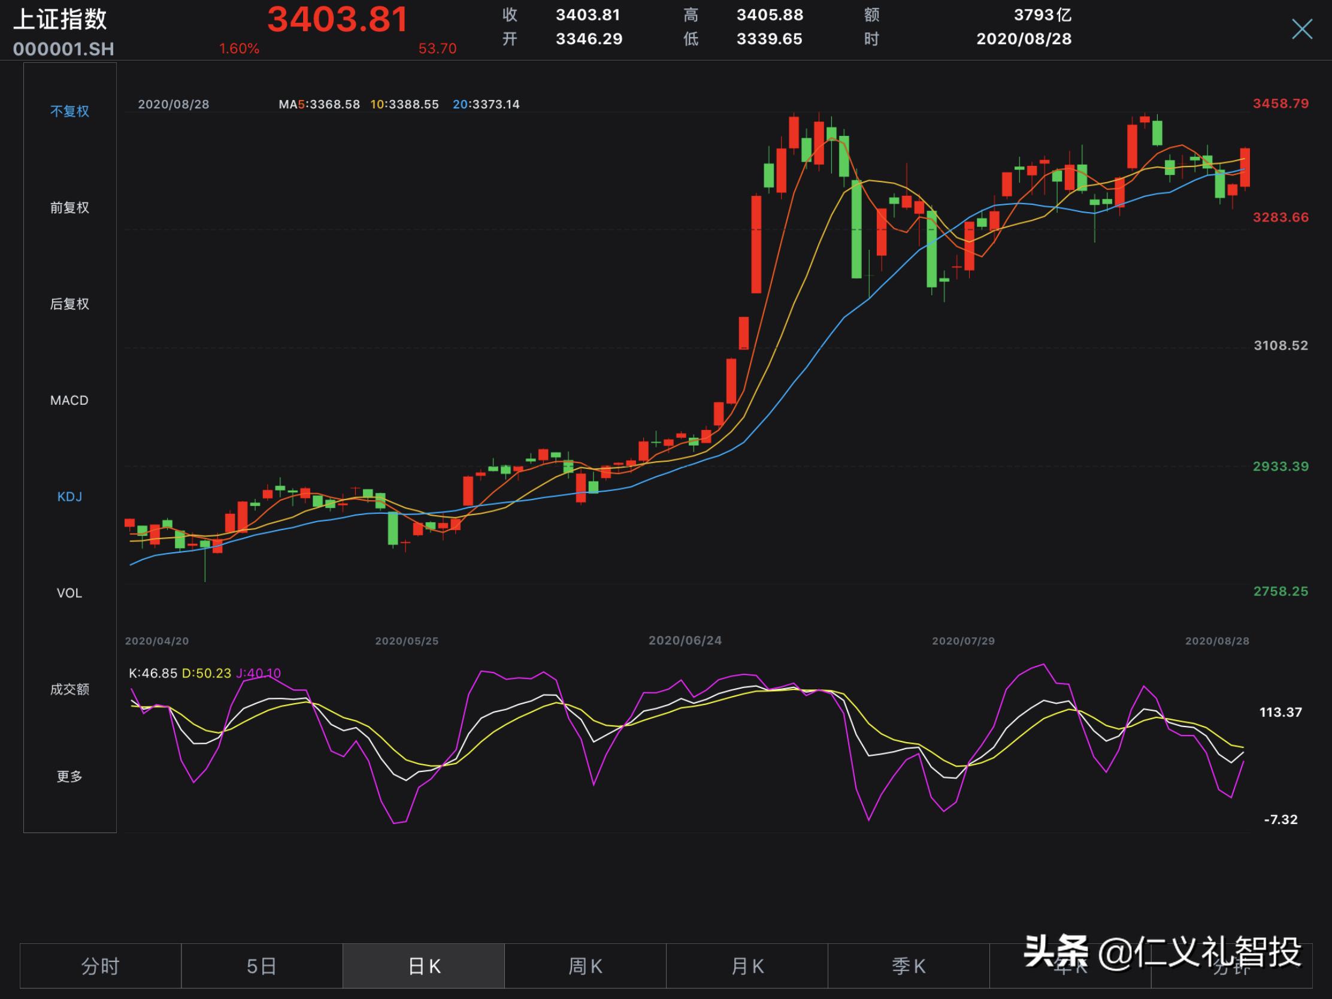Close the fullscreen chart view
Viewport: 1332px width, 999px height.
(1301, 28)
